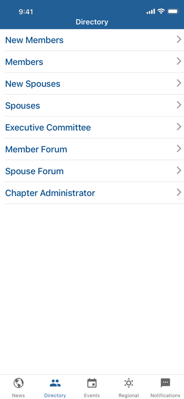Tap the News globe icon
The width and height of the screenshot is (184, 399).
(19, 383)
